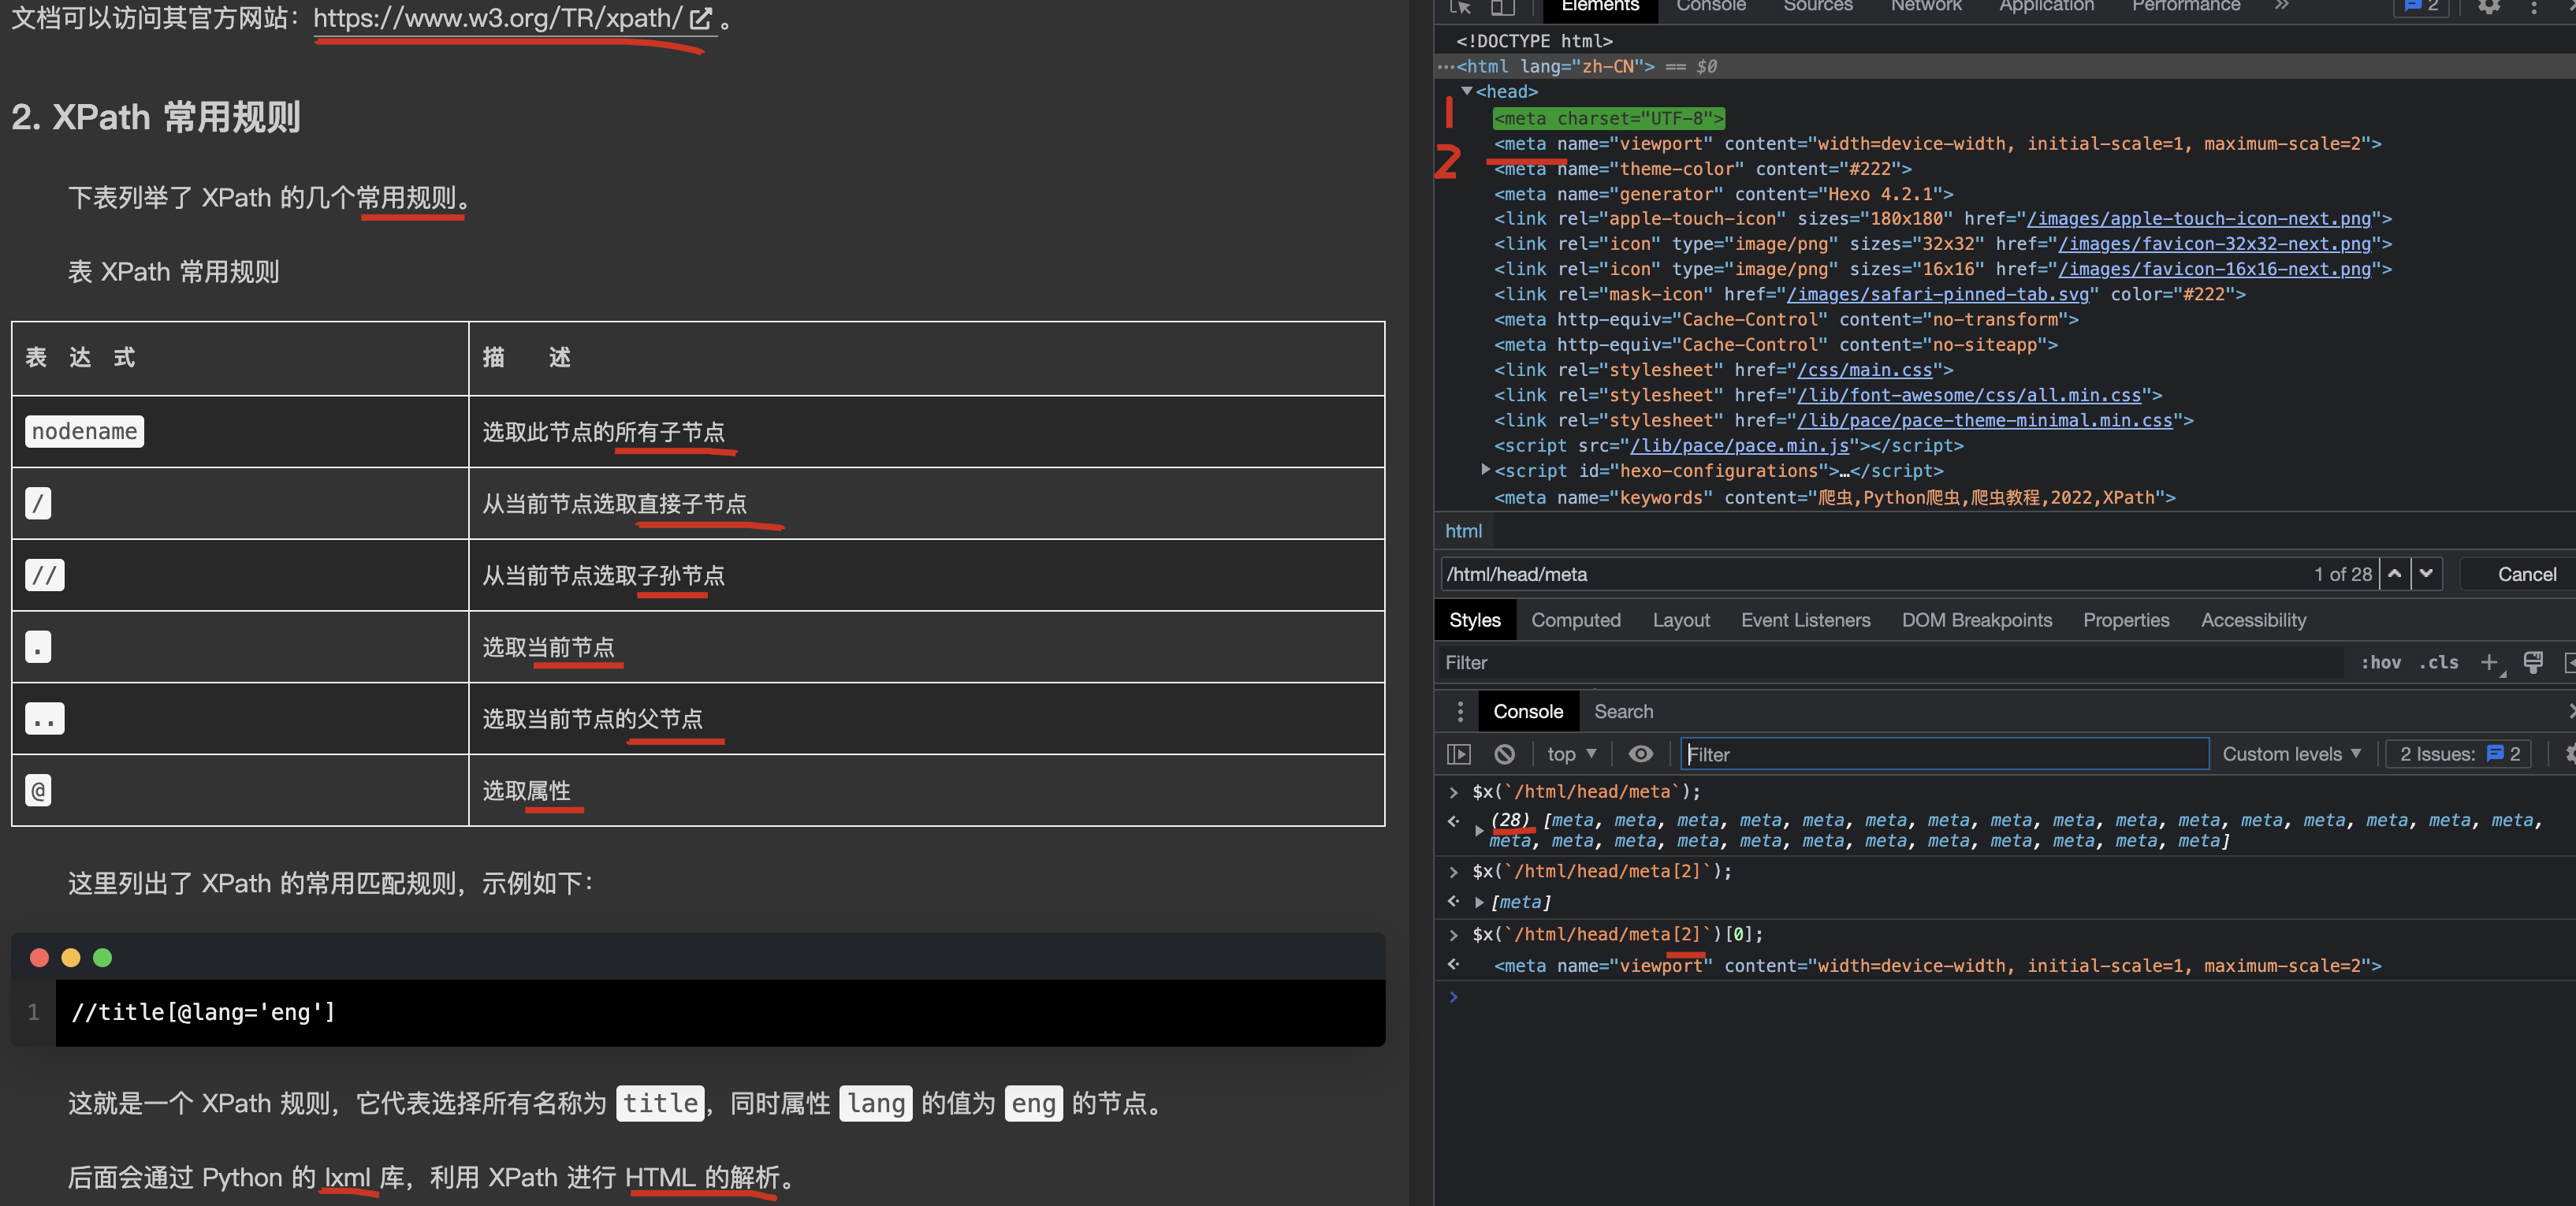Click the paintbrush rendering emulation icon
The height and width of the screenshot is (1206, 2576).
[x=2532, y=662]
